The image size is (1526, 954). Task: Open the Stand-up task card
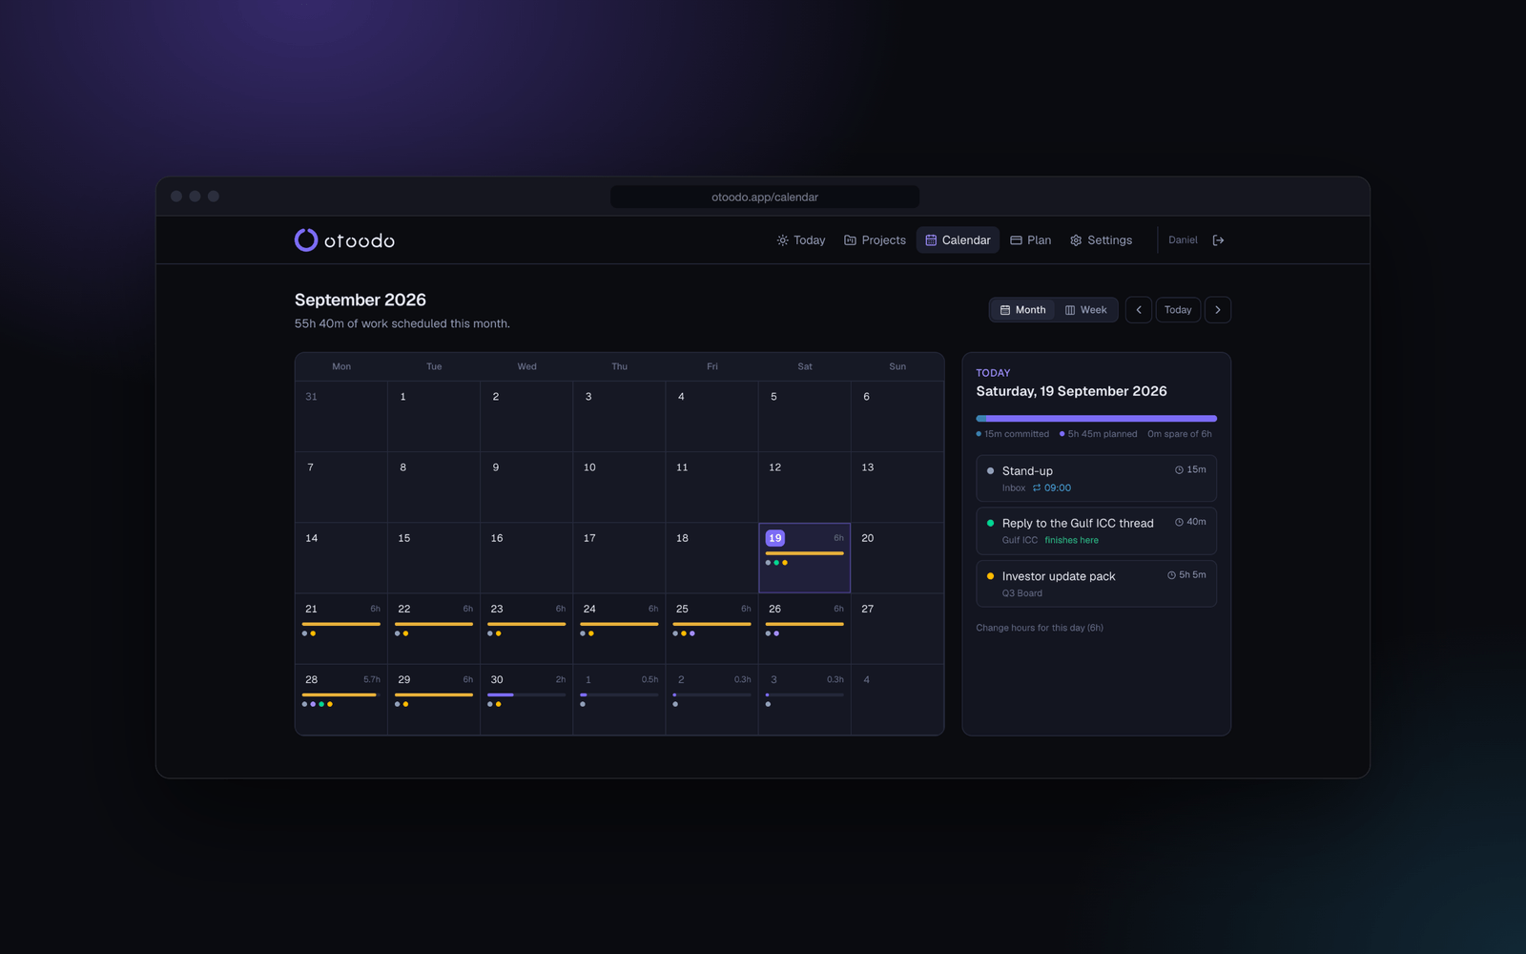1096,478
